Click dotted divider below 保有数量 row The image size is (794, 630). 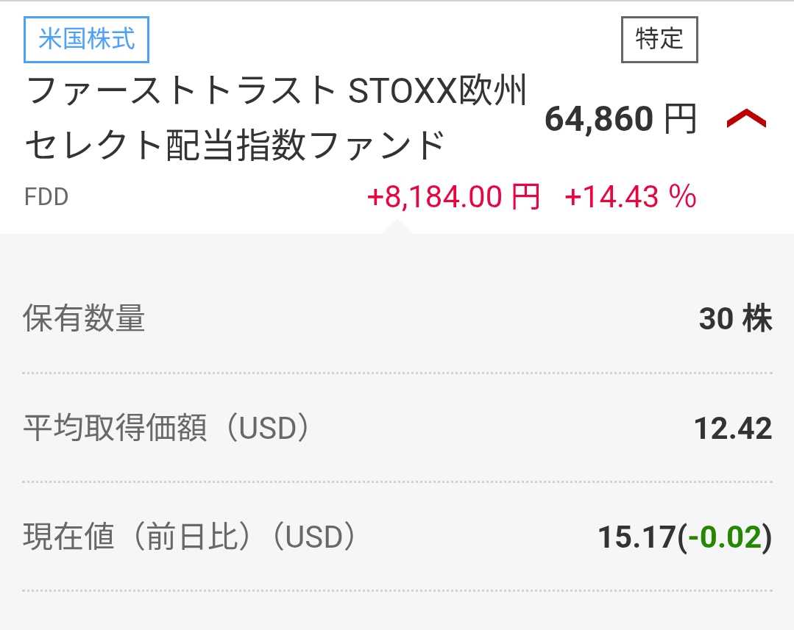coord(397,373)
